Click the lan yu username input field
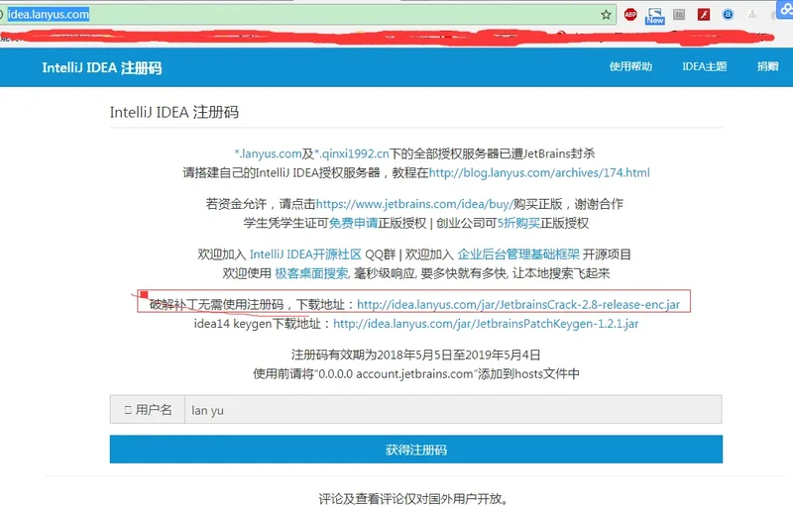The width and height of the screenshot is (793, 506). (452, 410)
